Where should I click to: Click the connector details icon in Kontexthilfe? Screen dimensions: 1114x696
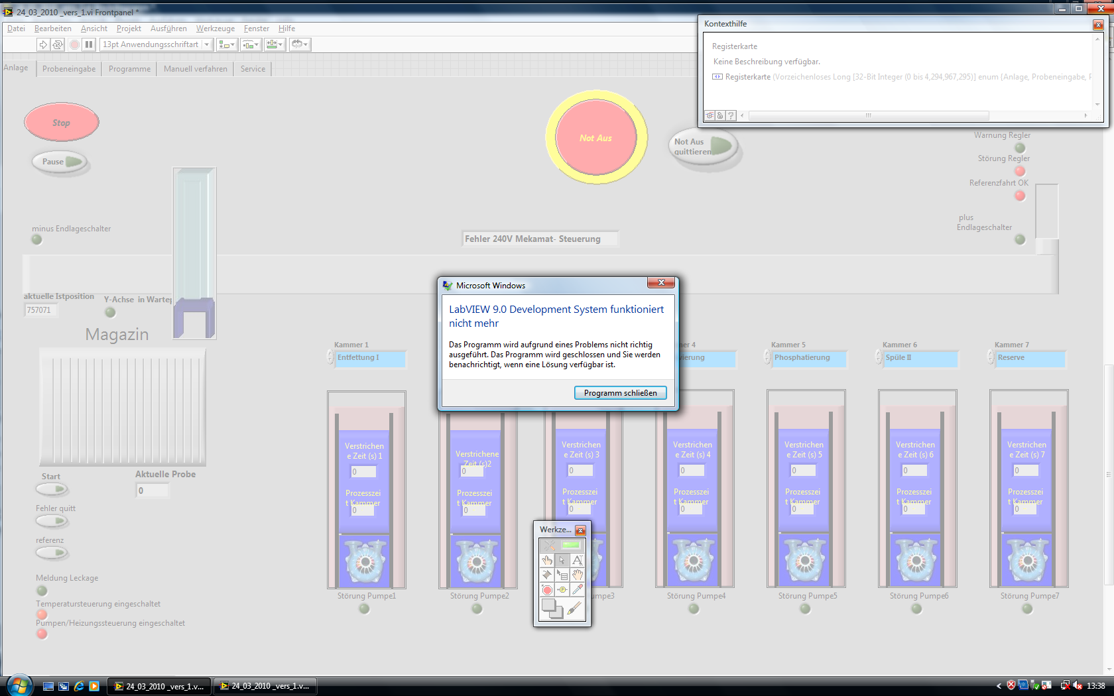pos(710,115)
